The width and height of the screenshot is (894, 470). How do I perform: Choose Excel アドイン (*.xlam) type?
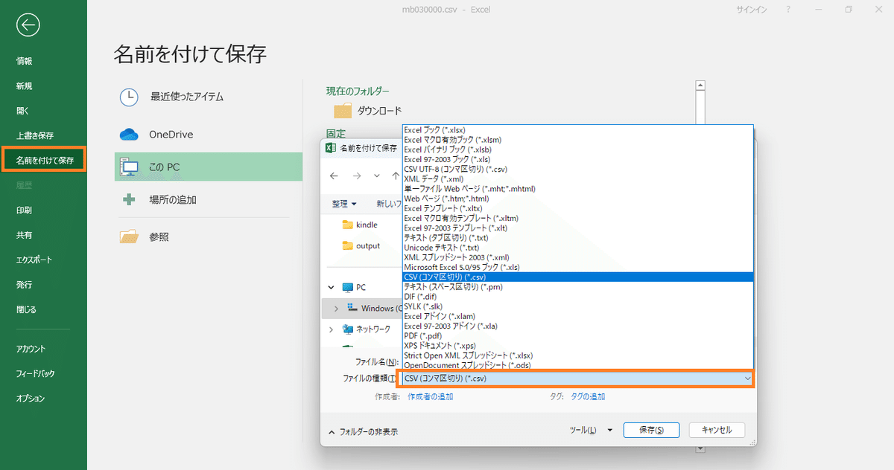(577, 316)
